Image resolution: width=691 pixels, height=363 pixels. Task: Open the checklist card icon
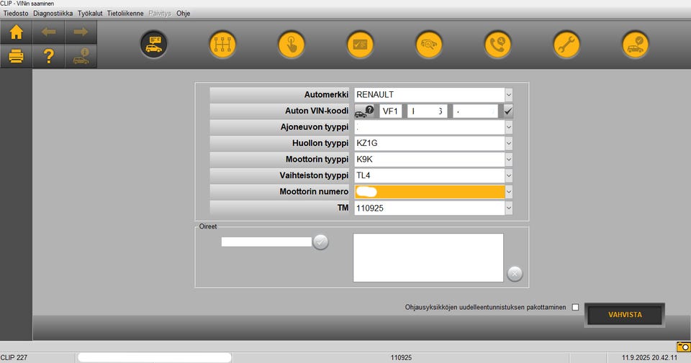[360, 44]
